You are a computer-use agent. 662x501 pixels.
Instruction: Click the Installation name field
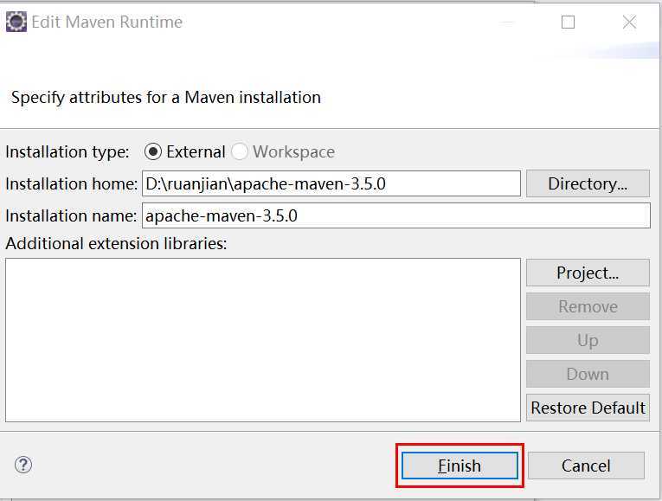(396, 215)
